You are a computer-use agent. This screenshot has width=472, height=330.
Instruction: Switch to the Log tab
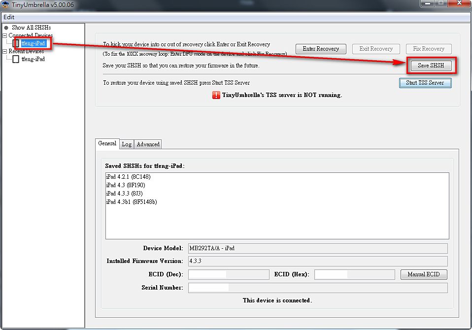[127, 144]
